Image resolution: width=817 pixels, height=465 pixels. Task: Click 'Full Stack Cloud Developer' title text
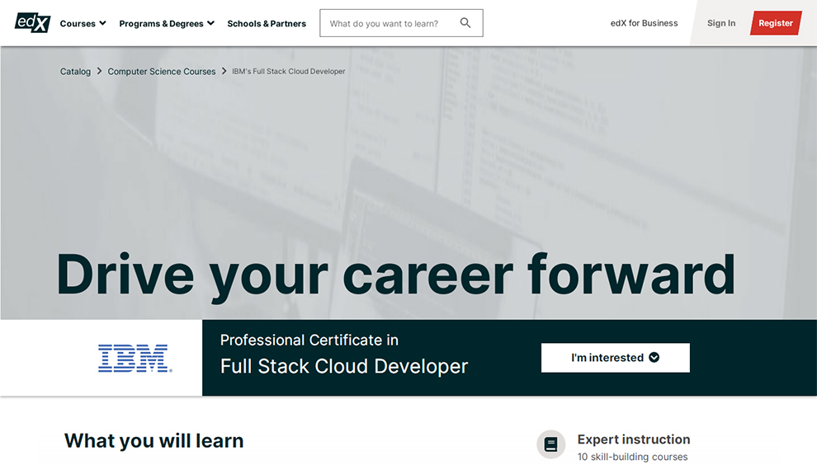344,367
